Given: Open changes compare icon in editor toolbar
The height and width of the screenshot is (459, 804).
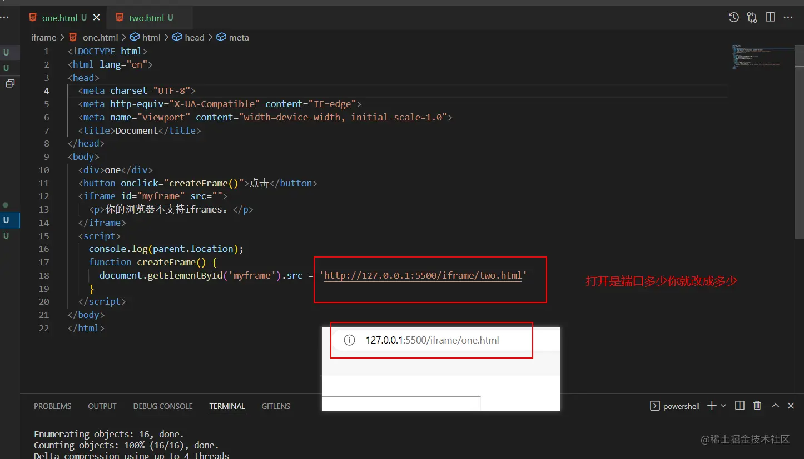Looking at the screenshot, I should (752, 17).
